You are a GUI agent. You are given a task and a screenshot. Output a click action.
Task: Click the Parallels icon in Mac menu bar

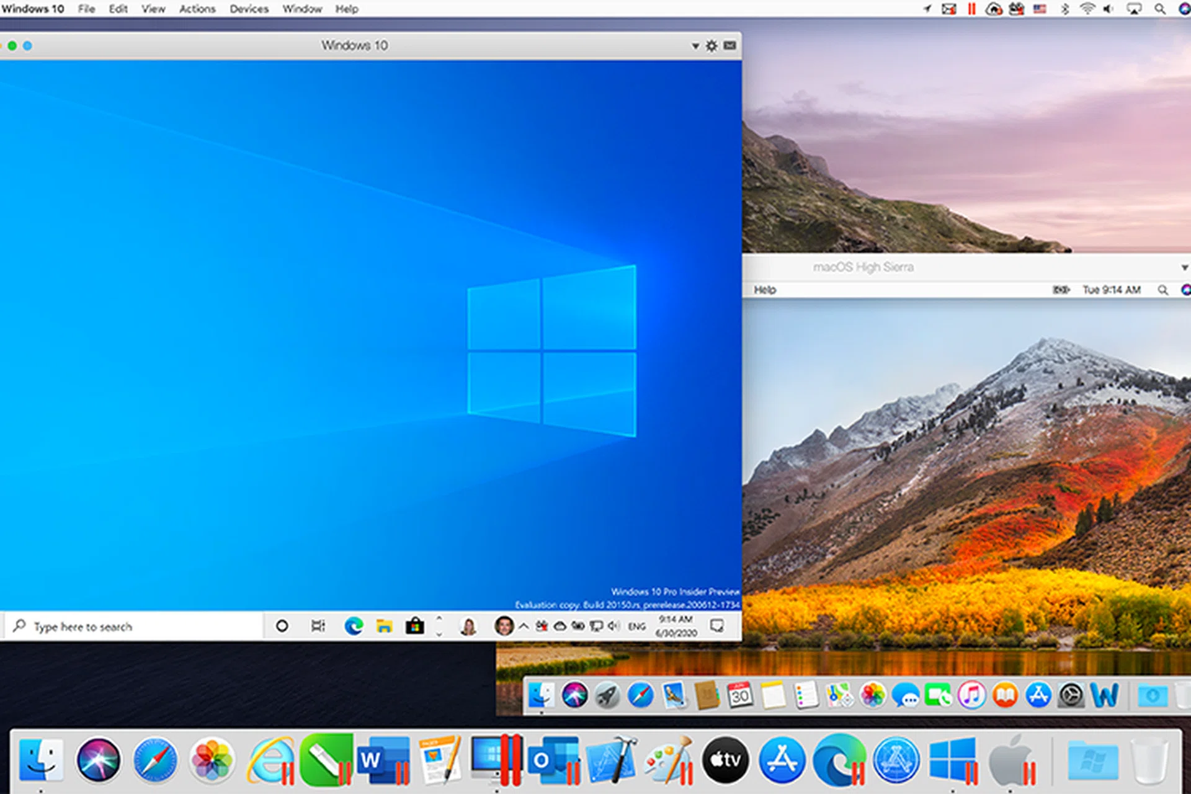(x=971, y=9)
